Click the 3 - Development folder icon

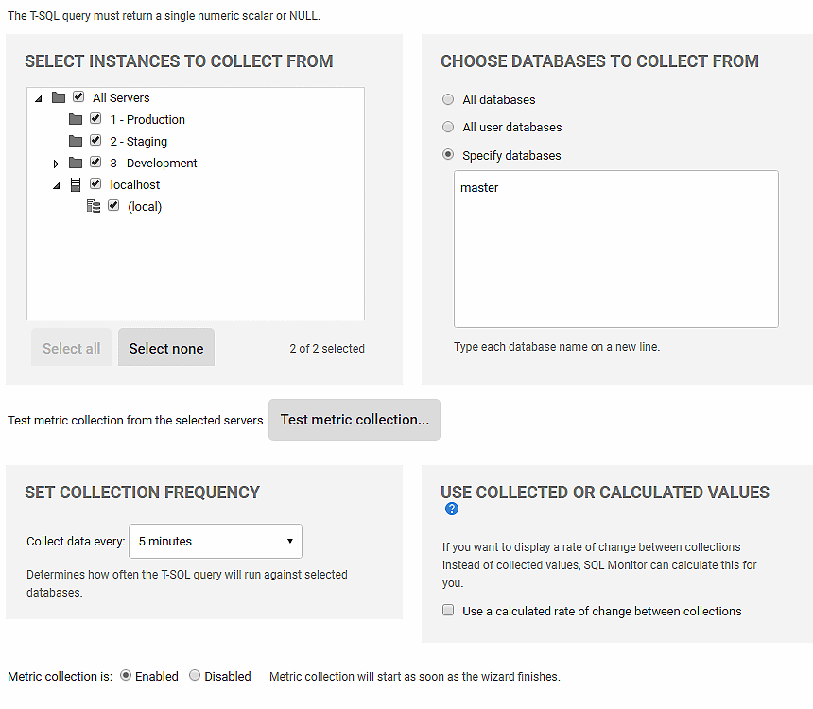point(76,163)
